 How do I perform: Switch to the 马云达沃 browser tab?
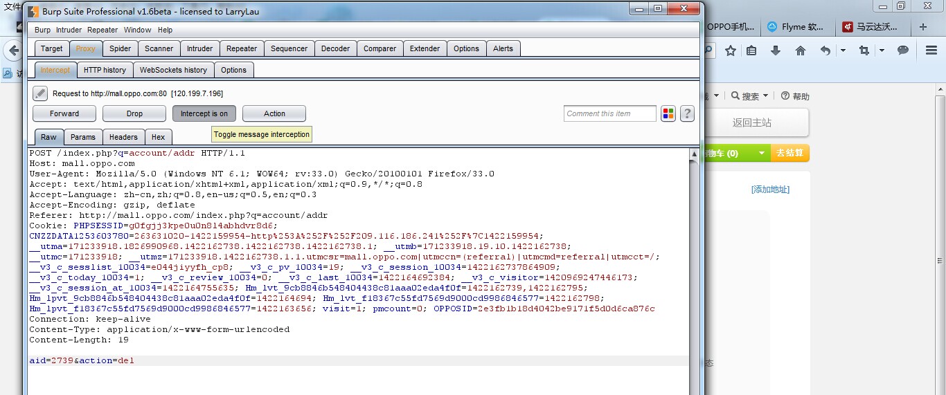pos(871,27)
